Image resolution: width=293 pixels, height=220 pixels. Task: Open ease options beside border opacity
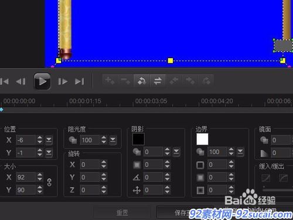pyautogui.click(x=240, y=152)
